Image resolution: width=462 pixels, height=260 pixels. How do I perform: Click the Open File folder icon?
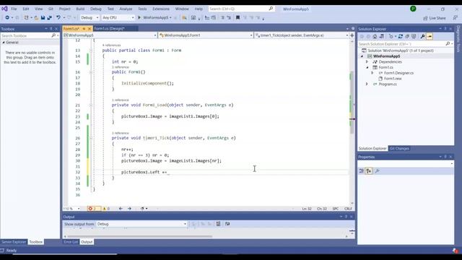[x=36, y=17]
